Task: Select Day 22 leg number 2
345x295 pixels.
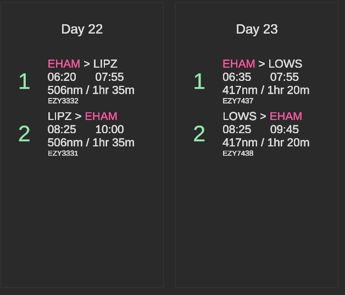Action: click(24, 134)
